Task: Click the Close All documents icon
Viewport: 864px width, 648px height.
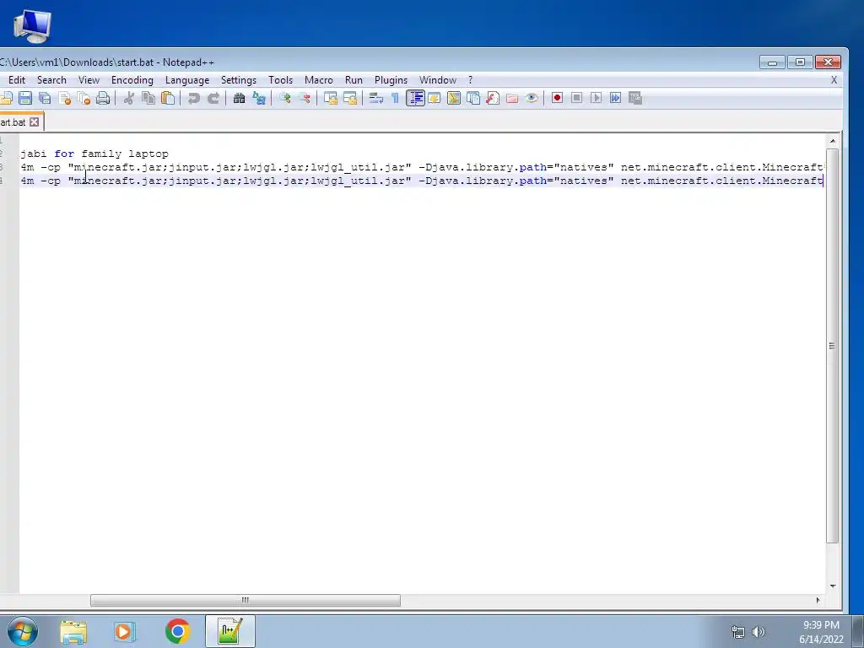Action: [x=84, y=98]
